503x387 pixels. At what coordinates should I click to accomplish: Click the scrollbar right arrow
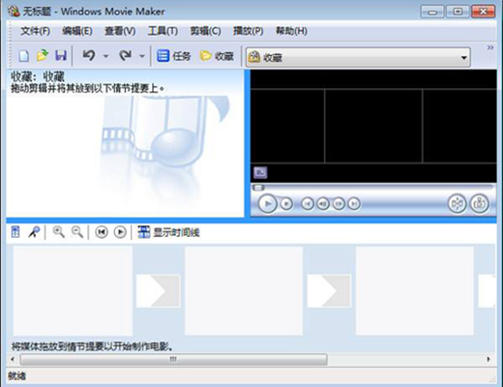coord(488,359)
